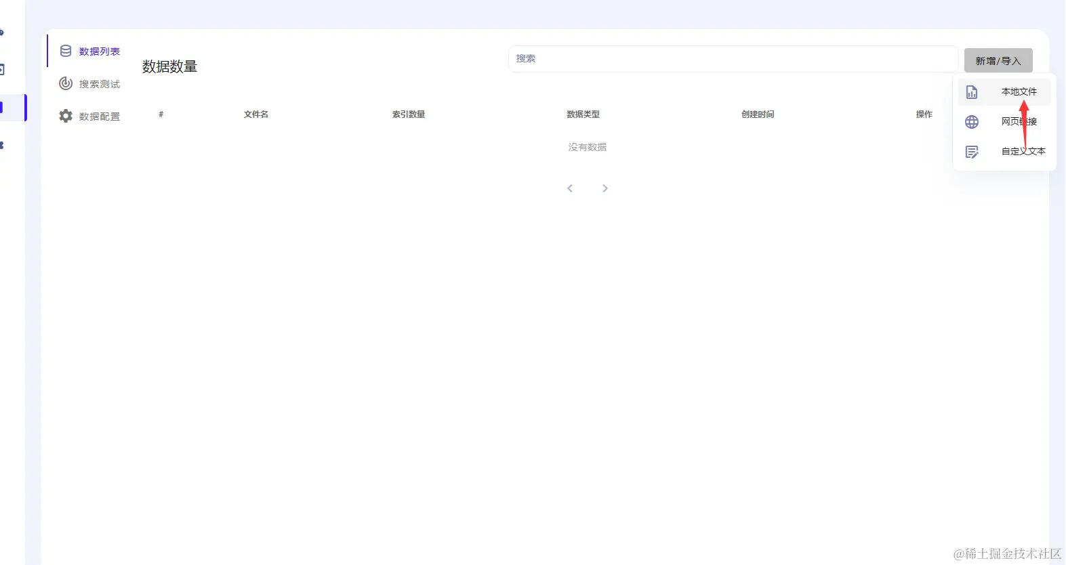
Task: Open the 数据配置 tab
Action: point(90,117)
